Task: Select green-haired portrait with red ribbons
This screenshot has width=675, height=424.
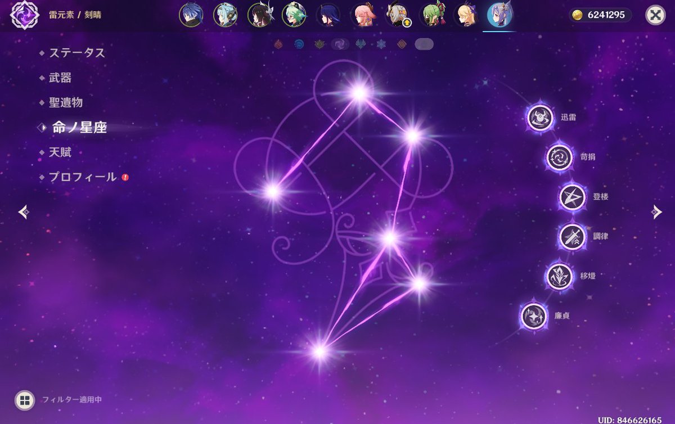Action: coord(431,15)
